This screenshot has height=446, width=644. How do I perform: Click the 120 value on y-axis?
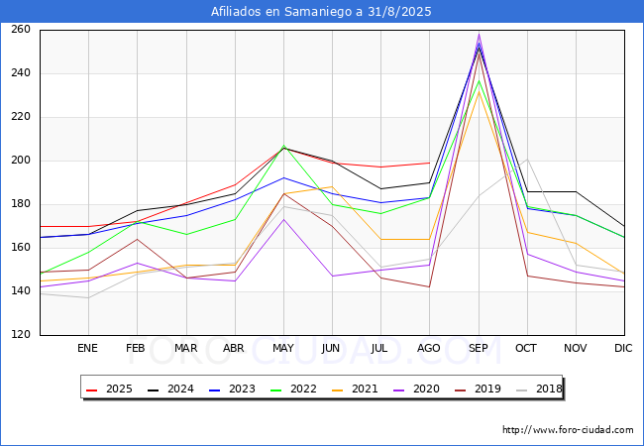21,335
